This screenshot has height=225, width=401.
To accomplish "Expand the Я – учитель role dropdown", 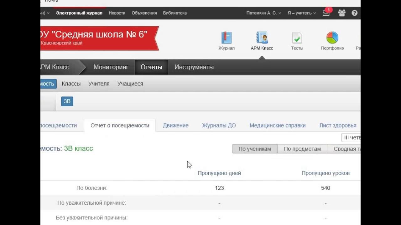I will [302, 13].
